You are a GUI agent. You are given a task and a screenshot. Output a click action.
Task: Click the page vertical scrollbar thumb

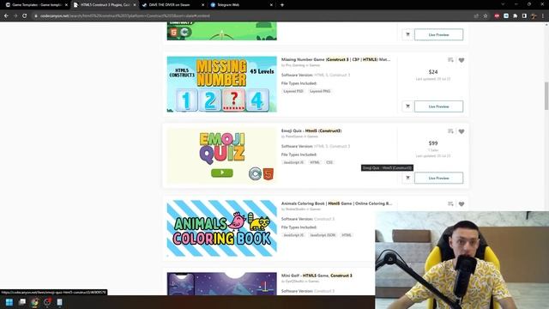[546, 96]
